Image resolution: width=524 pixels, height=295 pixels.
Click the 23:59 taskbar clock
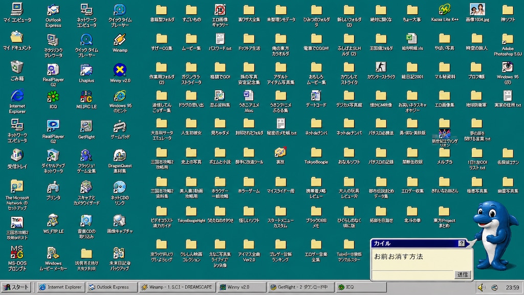[x=512, y=287]
